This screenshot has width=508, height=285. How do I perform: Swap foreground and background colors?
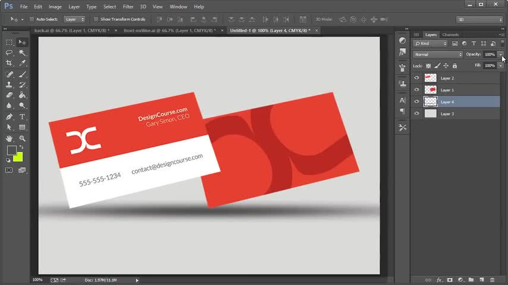pos(21,147)
